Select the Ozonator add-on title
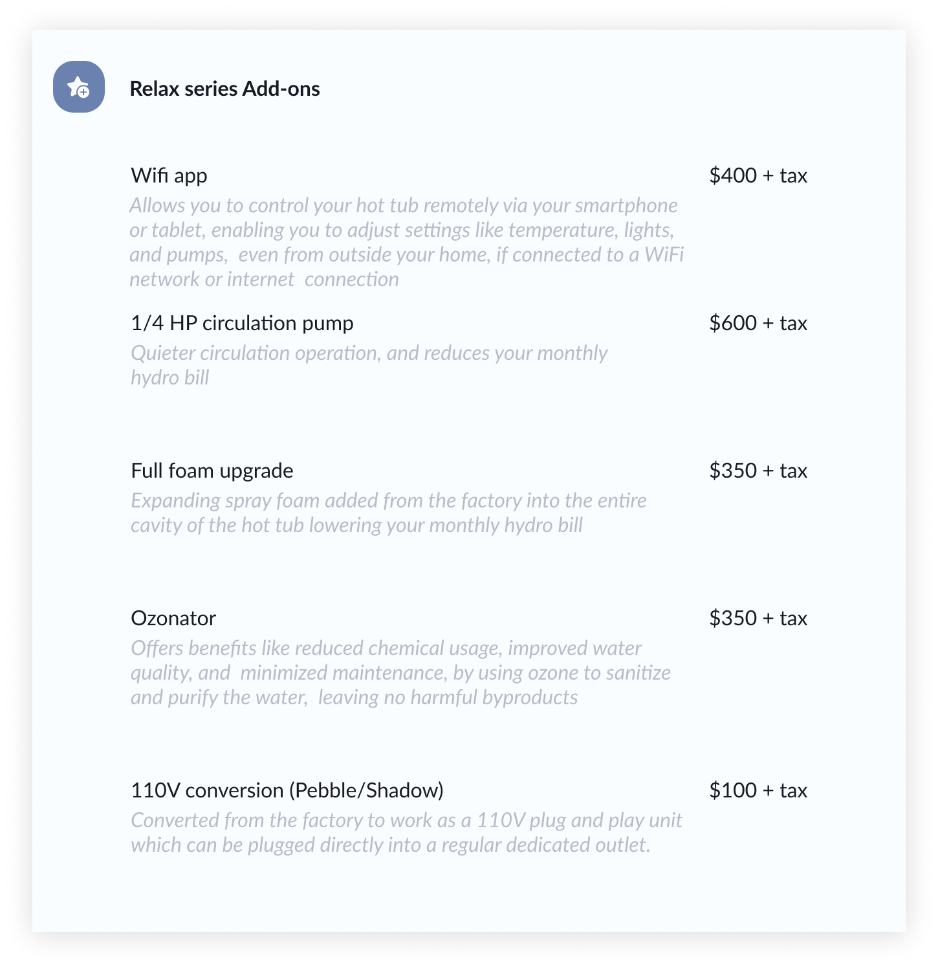 [173, 618]
